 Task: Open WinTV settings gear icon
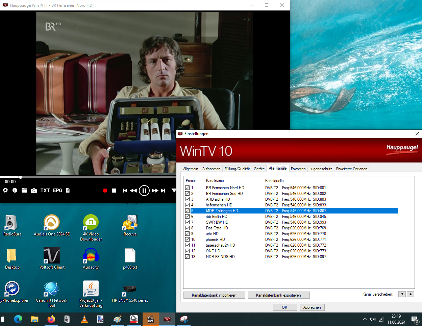(5, 190)
